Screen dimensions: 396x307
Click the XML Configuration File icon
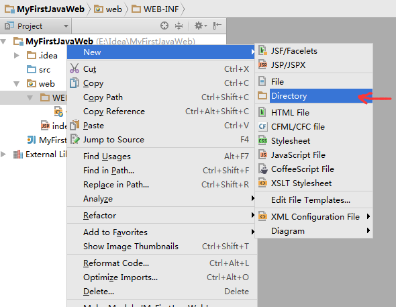pos(262,216)
